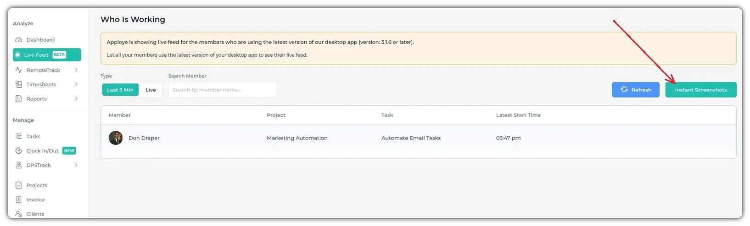Expand the Timesheets submenu chevron
Image resolution: width=750 pixels, height=226 pixels.
coord(76,85)
